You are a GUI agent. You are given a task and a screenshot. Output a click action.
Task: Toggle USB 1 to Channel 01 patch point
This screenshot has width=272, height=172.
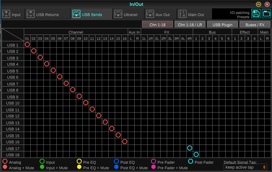[x=27, y=44]
